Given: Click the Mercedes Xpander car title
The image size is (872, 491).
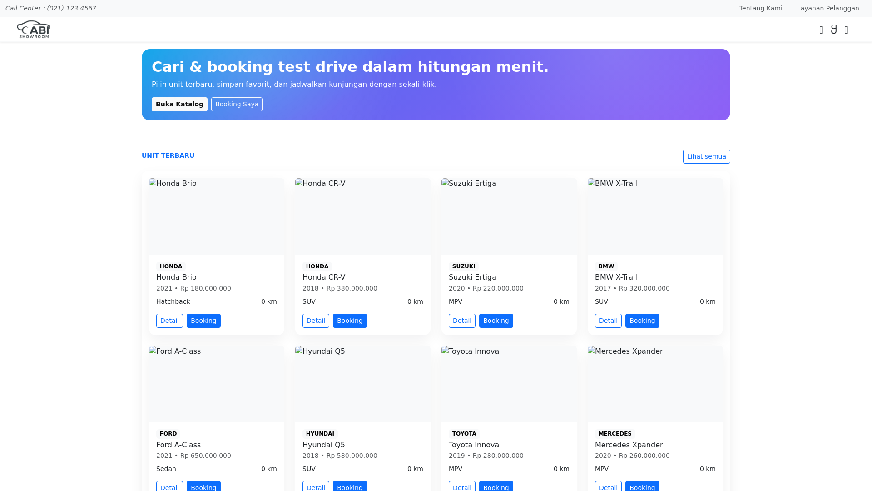Looking at the screenshot, I should click(x=629, y=445).
